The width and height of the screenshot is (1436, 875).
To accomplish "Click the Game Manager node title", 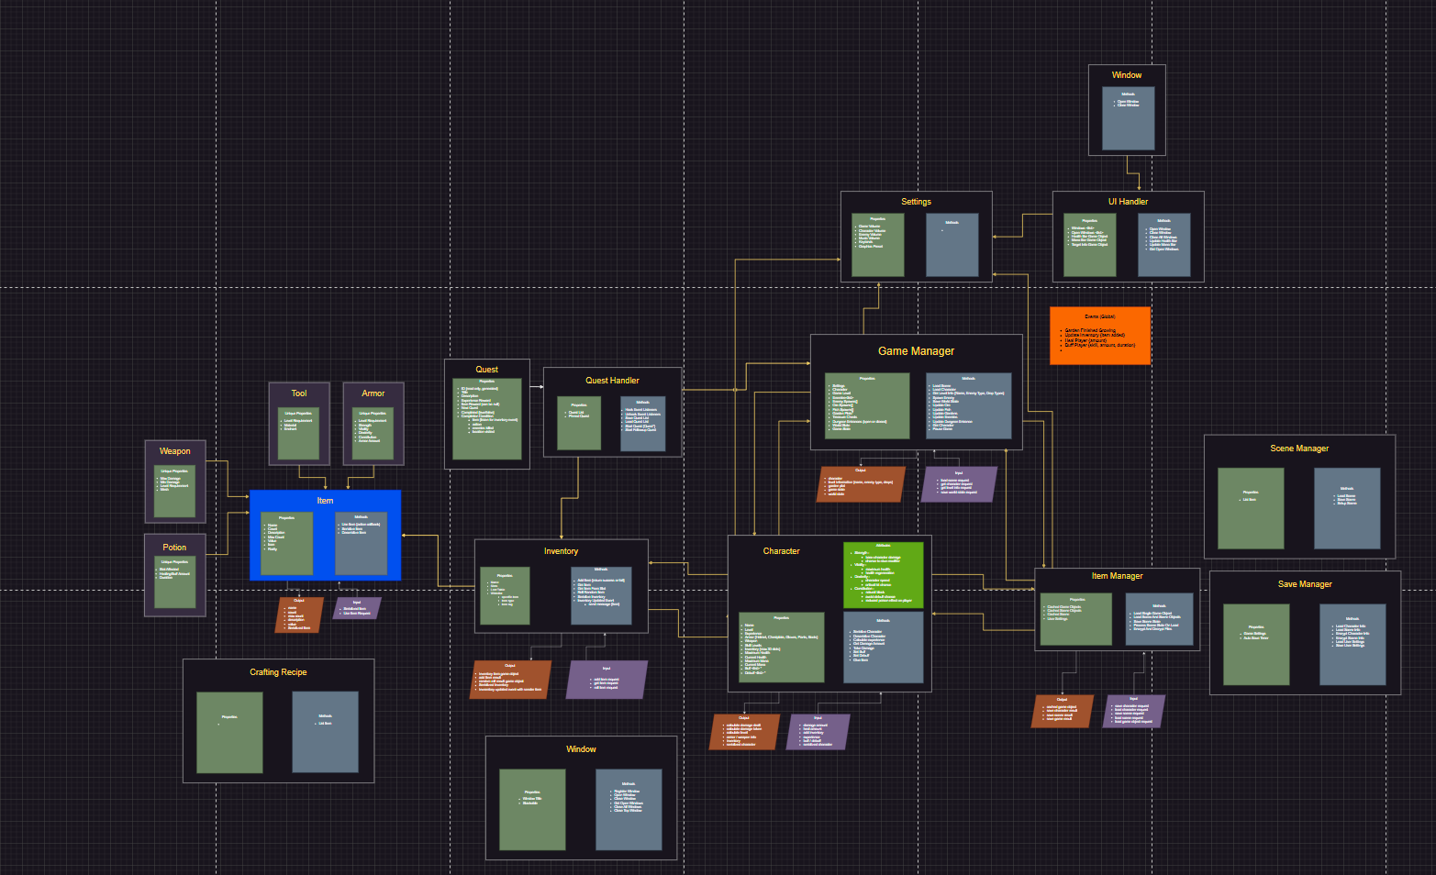I will point(916,351).
